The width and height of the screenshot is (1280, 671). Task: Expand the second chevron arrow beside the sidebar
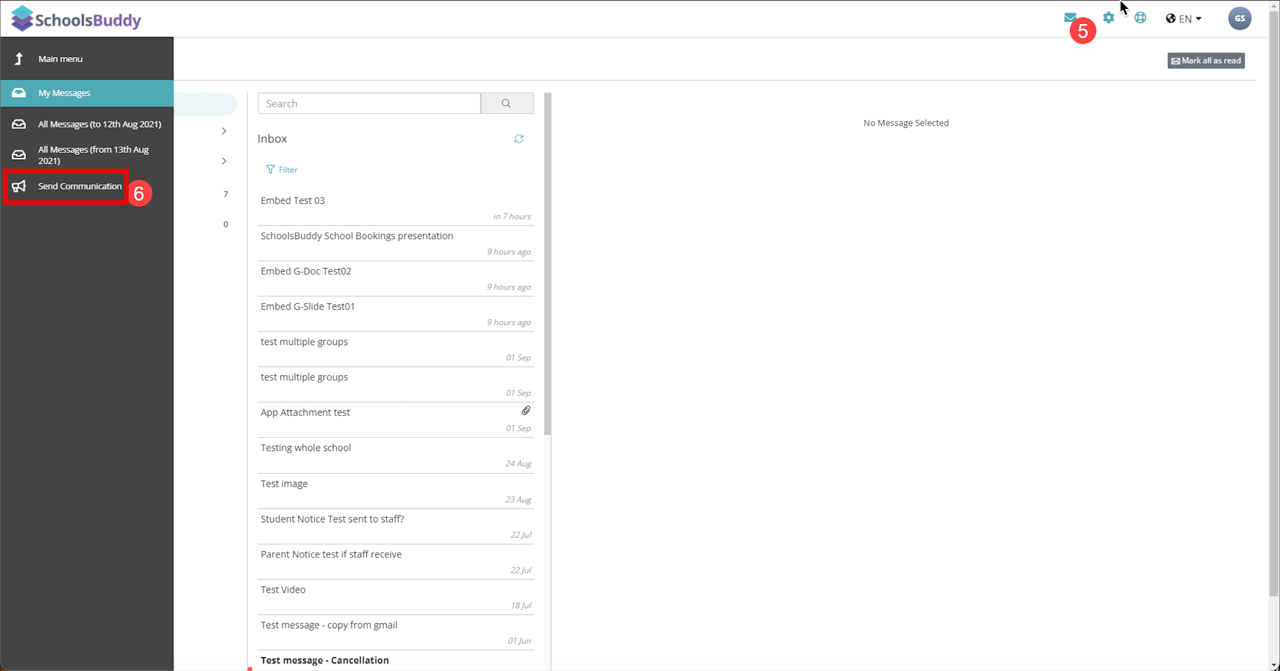[224, 161]
